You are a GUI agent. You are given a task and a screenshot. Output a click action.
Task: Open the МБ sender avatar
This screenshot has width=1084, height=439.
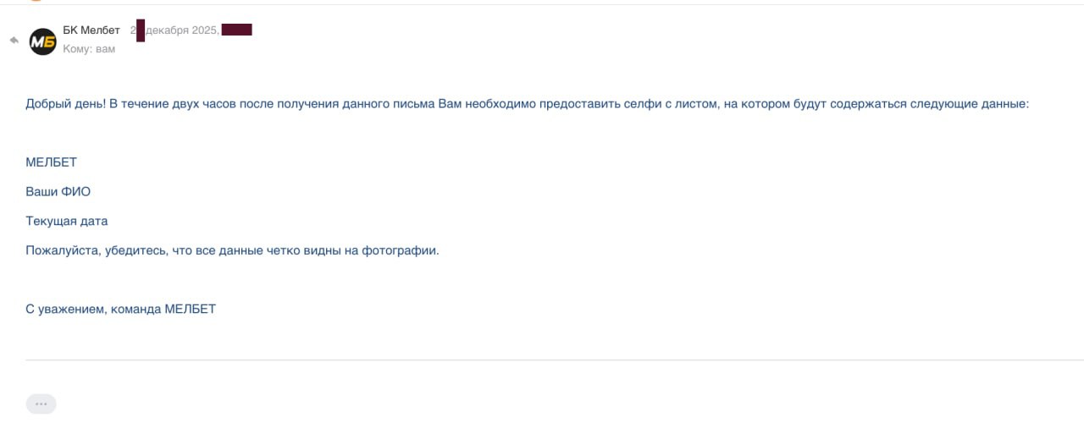43,41
